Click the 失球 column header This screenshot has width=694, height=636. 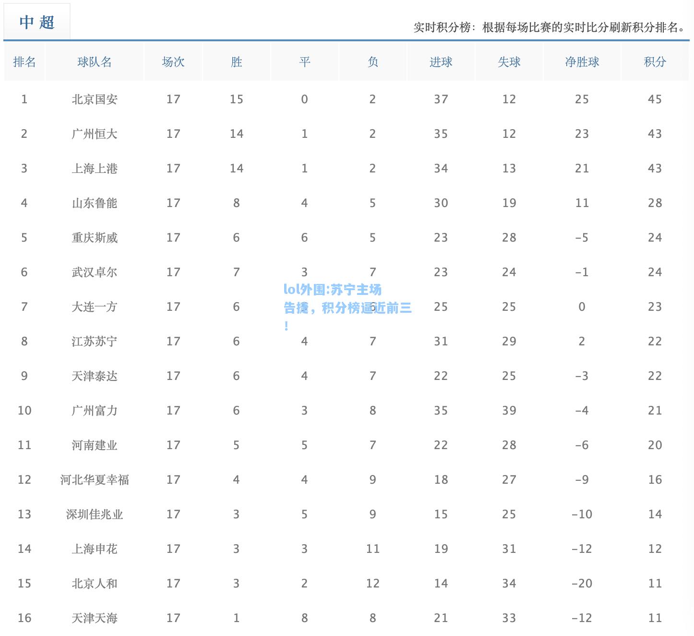pos(509,61)
